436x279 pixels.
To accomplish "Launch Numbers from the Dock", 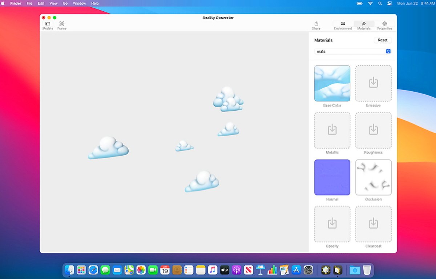I will coord(272,270).
